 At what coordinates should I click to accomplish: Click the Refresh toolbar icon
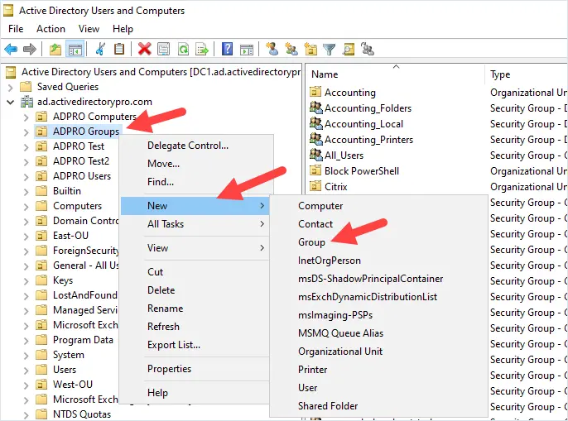click(183, 49)
